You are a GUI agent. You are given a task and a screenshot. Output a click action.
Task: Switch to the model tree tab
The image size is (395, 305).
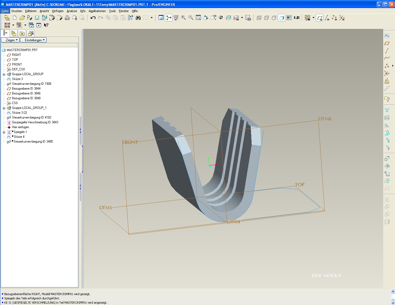[x=5, y=33]
